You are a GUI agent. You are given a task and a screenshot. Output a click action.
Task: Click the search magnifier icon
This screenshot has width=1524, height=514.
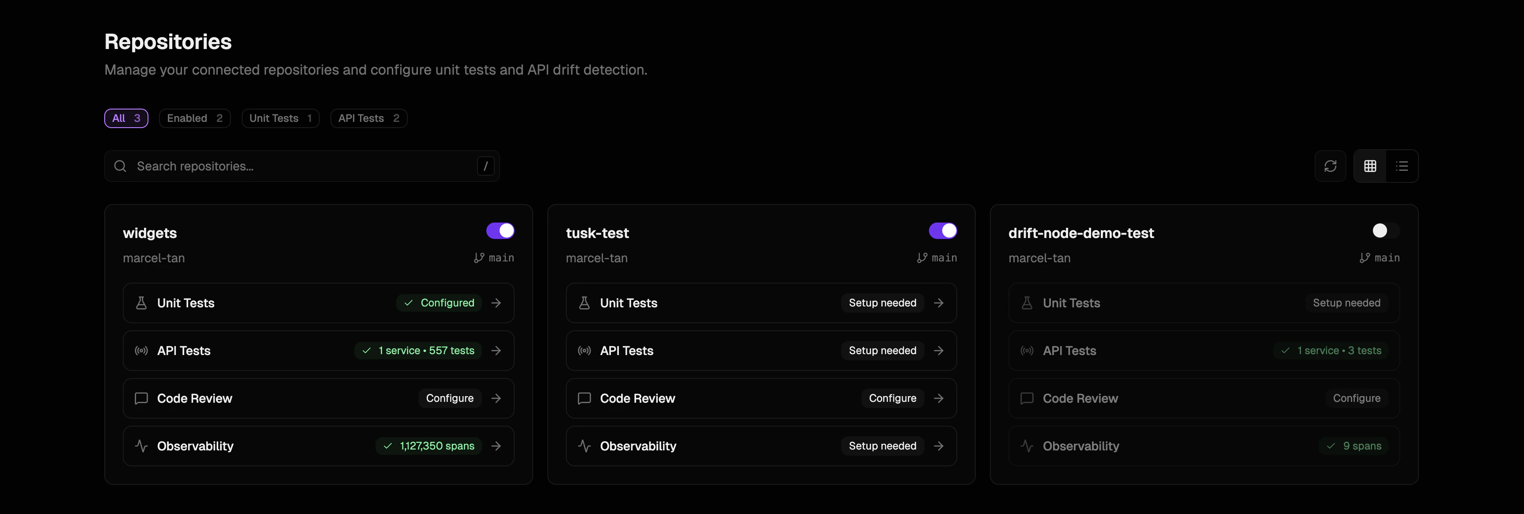120,166
